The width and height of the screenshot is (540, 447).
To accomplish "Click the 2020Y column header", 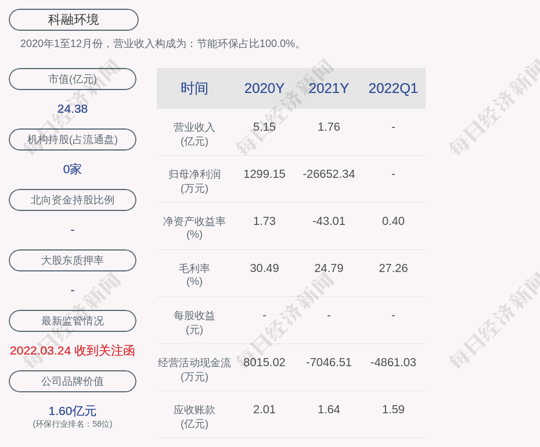I will point(264,88).
